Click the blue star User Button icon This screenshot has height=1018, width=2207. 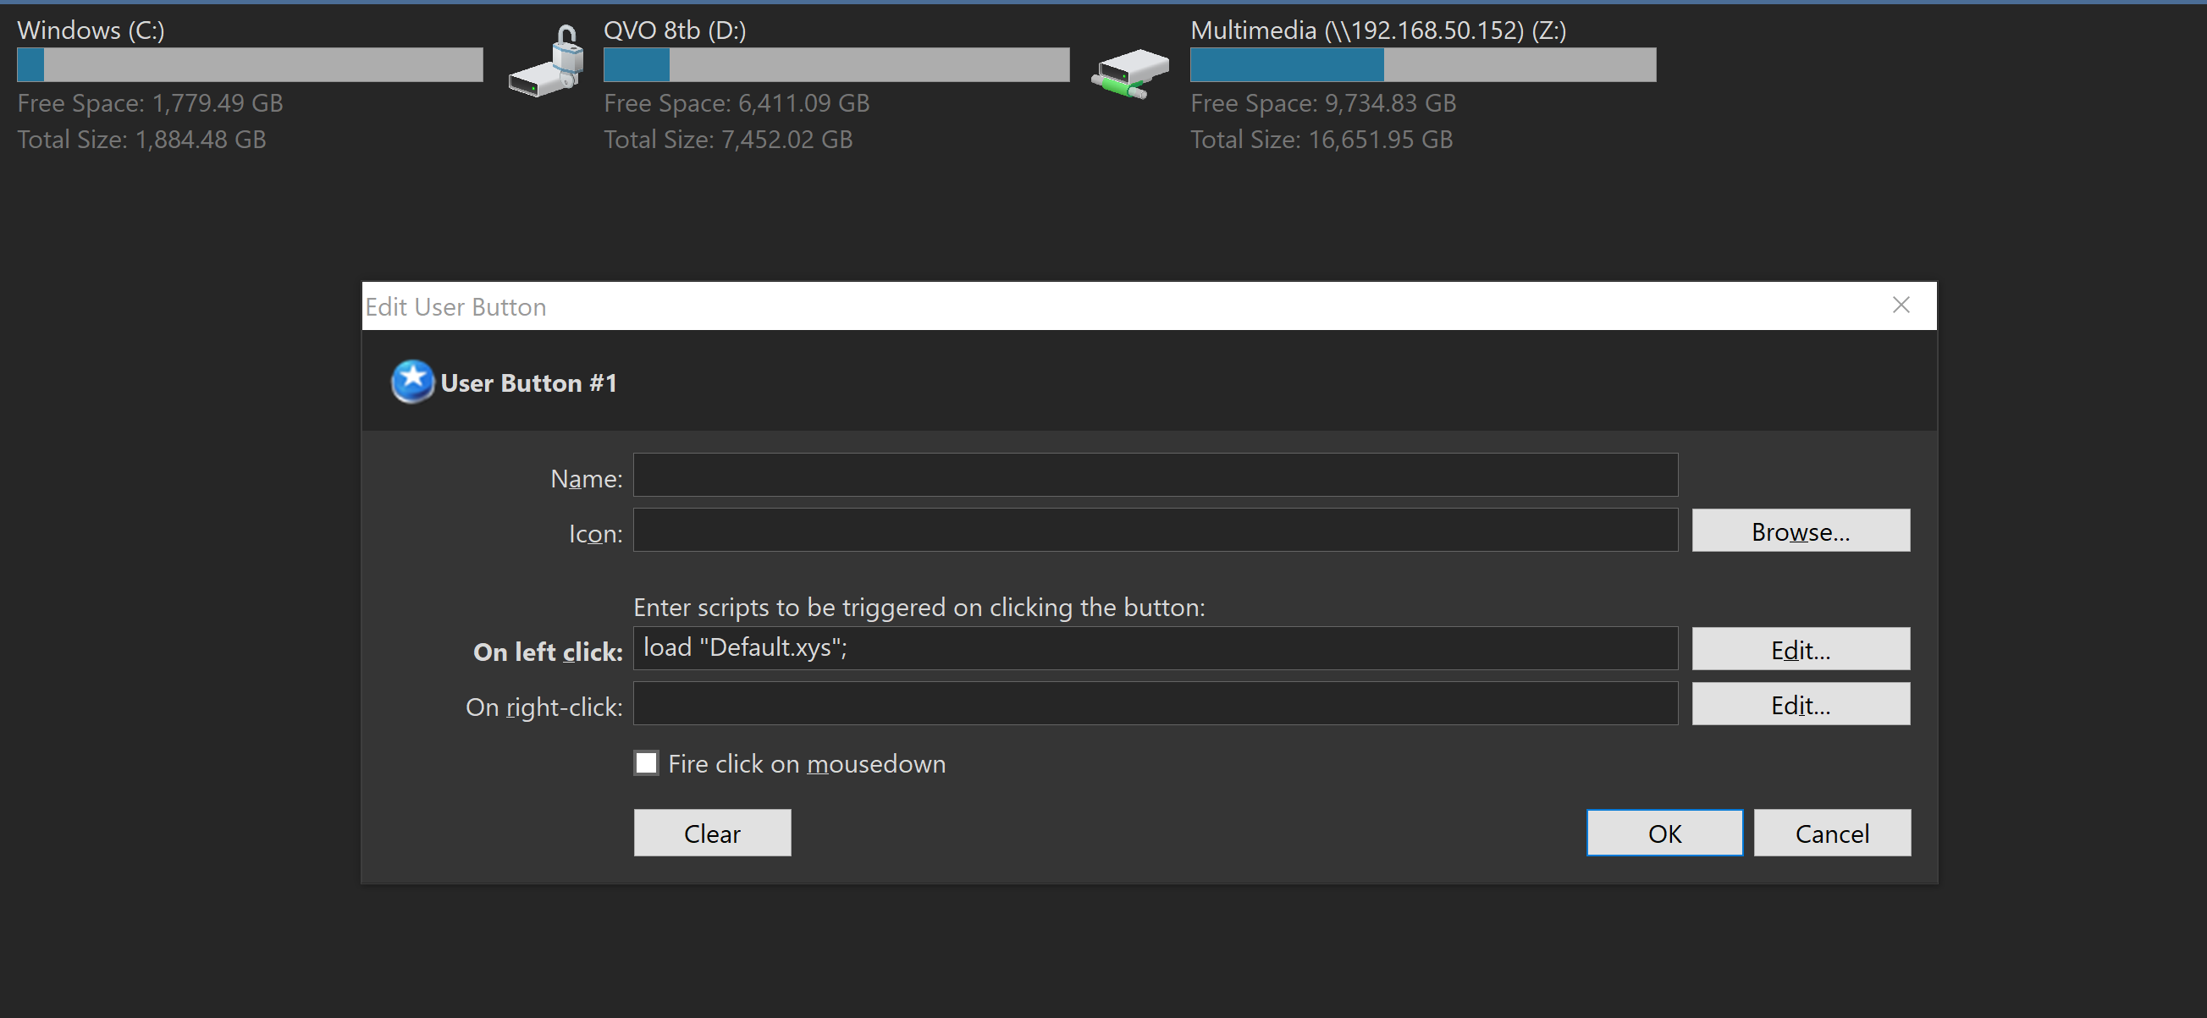[x=412, y=382]
